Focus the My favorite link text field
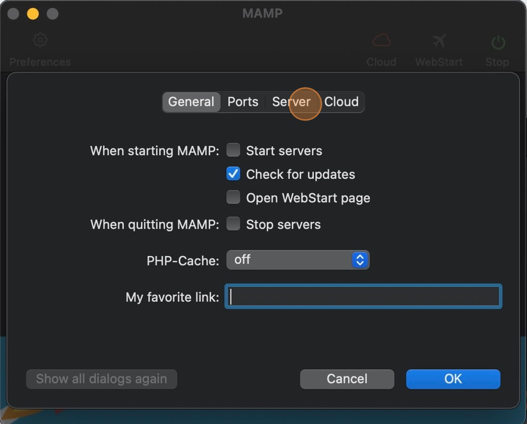 click(363, 296)
